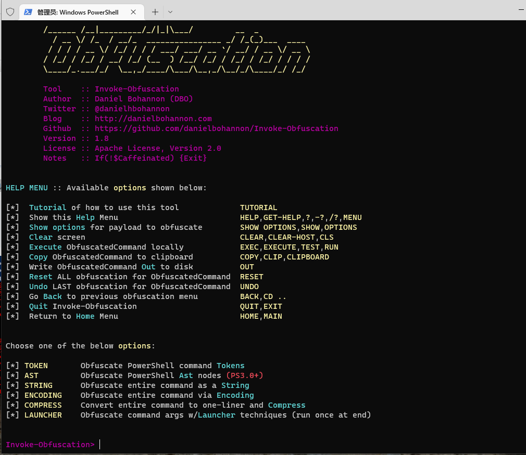Screen dimensions: 526x455
Task: Click the ENCODING option name
Action: [43, 395]
